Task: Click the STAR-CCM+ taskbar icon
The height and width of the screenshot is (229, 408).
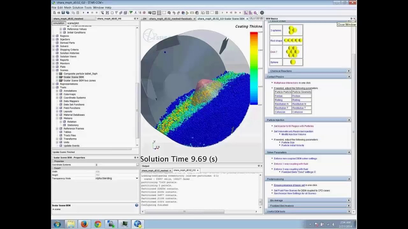Action: (137, 224)
